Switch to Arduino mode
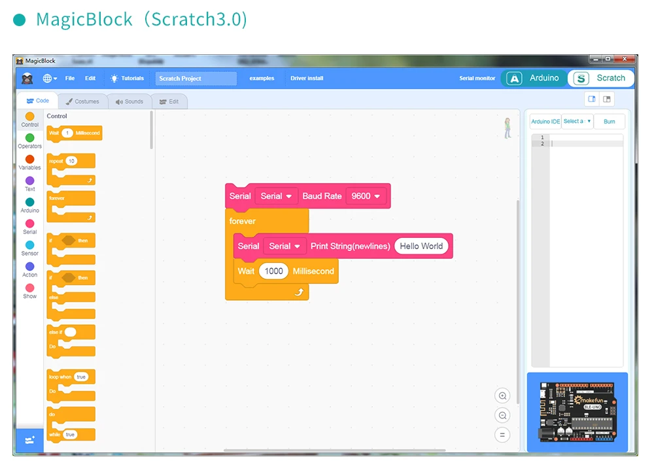 [534, 78]
